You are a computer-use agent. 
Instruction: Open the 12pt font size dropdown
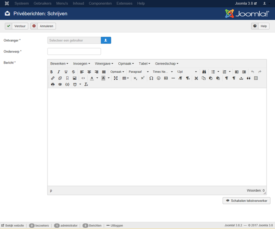tap(187, 72)
